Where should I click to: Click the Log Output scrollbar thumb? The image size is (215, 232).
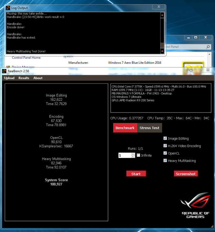pos(162,45)
